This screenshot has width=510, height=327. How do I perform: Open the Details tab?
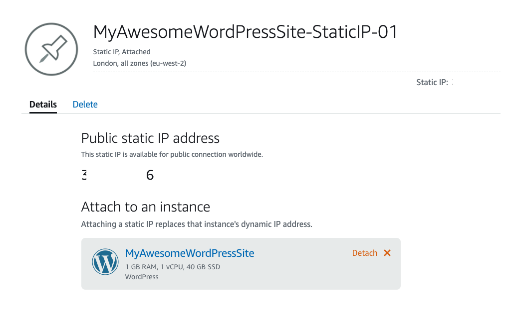pos(43,105)
